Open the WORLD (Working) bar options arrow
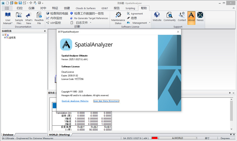This screenshot has width=237, height=141. coord(231,134)
